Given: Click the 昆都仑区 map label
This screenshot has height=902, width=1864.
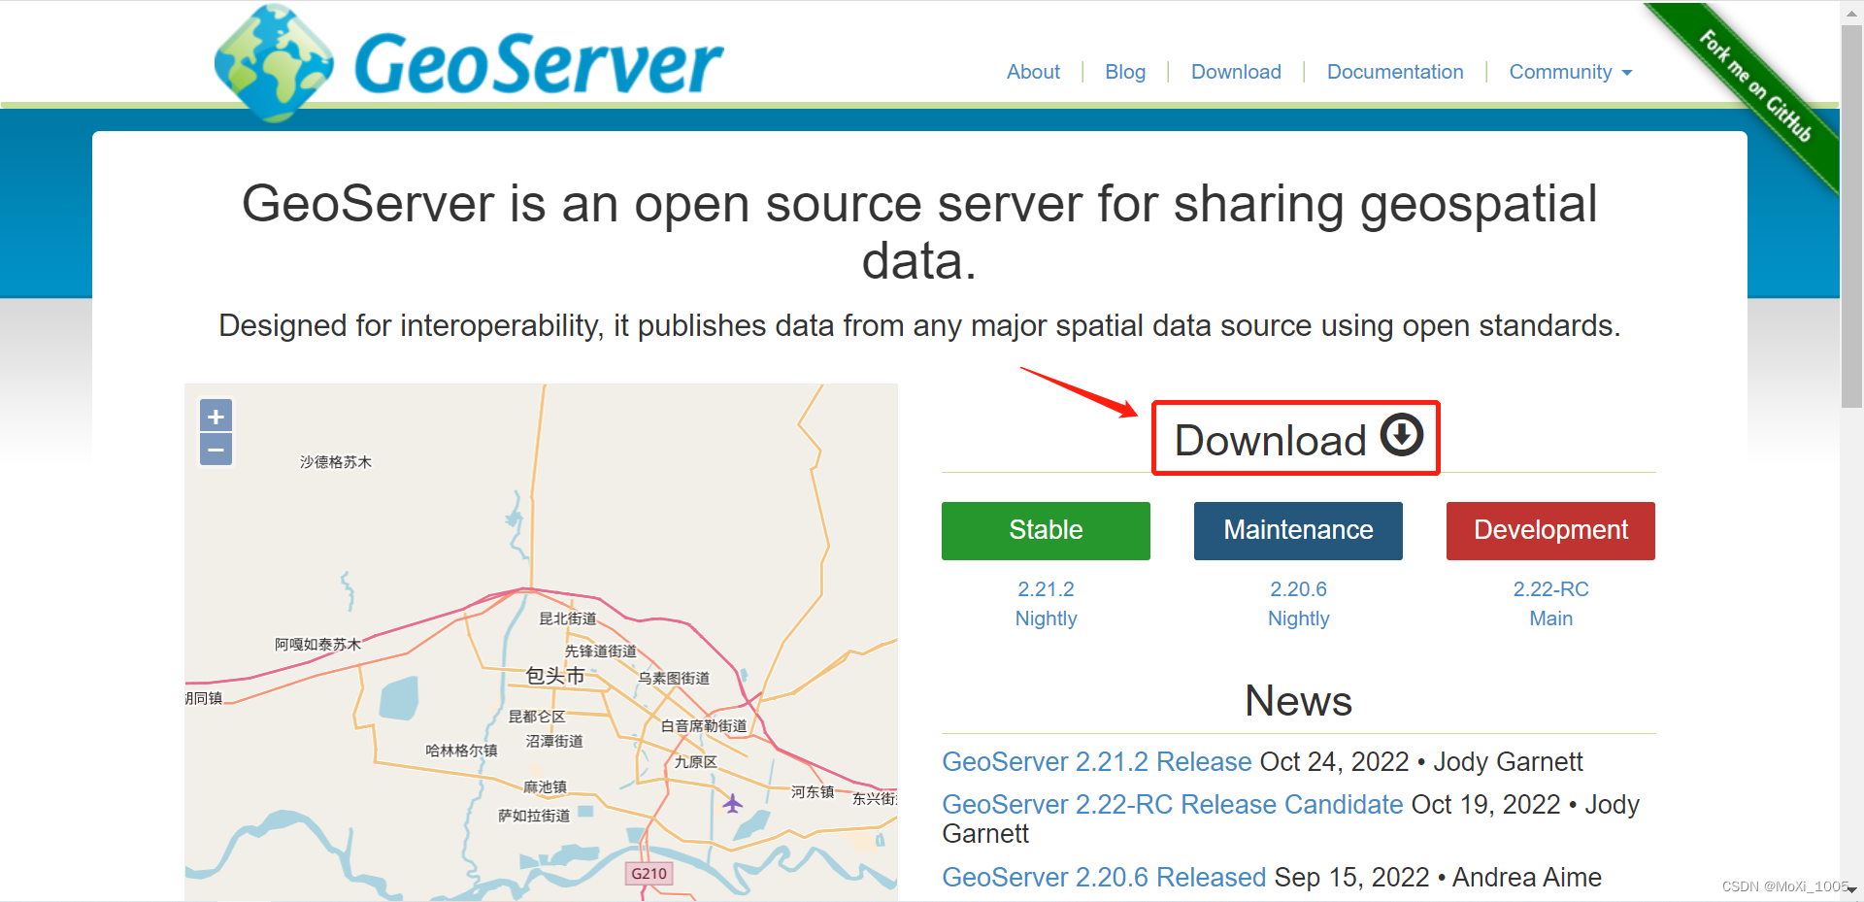Looking at the screenshot, I should coord(537,717).
